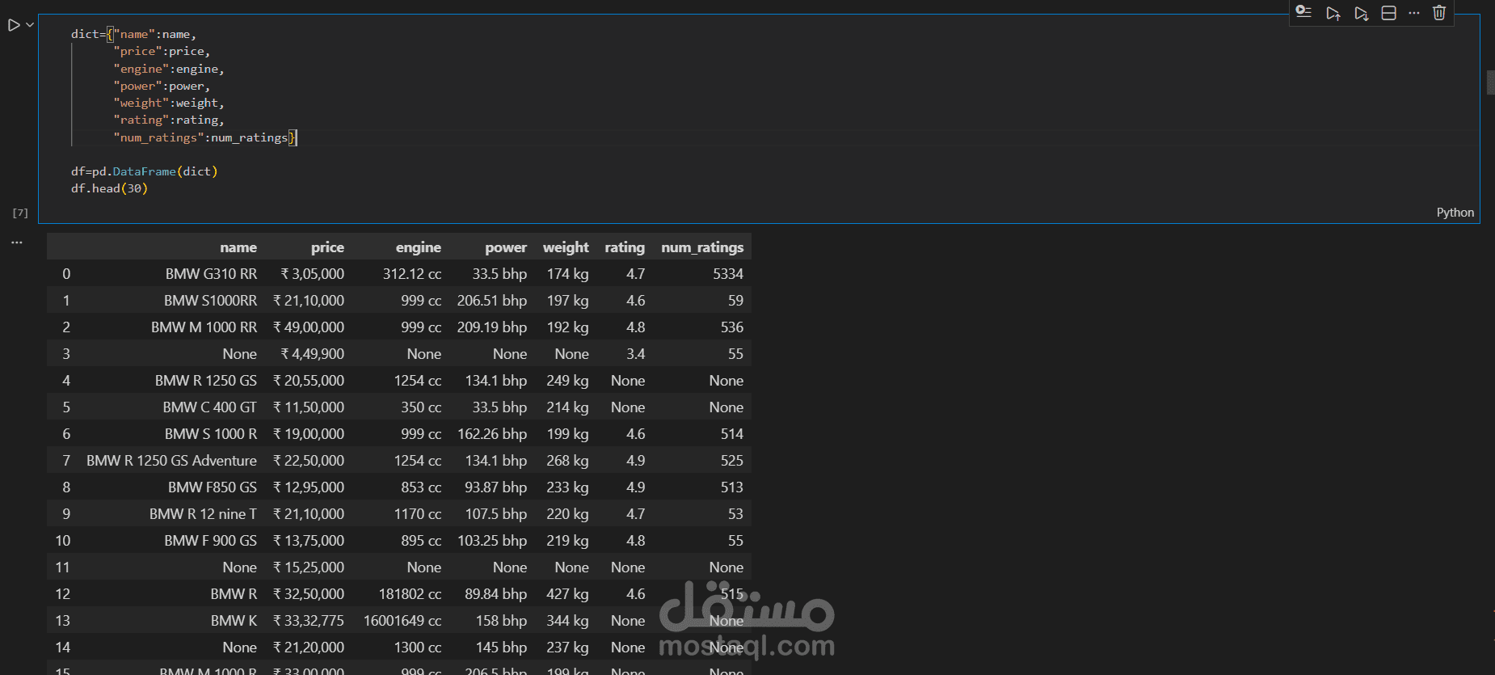Select cell "BMW R 12 nine T"
This screenshot has width=1495, height=675.
203,514
